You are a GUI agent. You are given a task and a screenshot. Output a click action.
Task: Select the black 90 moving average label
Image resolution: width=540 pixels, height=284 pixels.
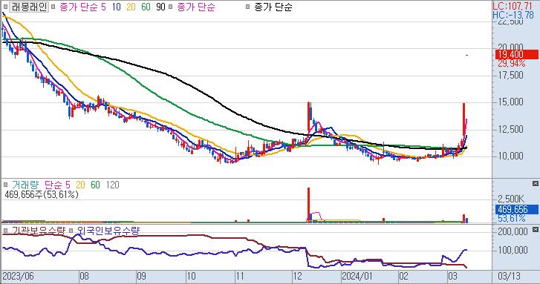161,7
